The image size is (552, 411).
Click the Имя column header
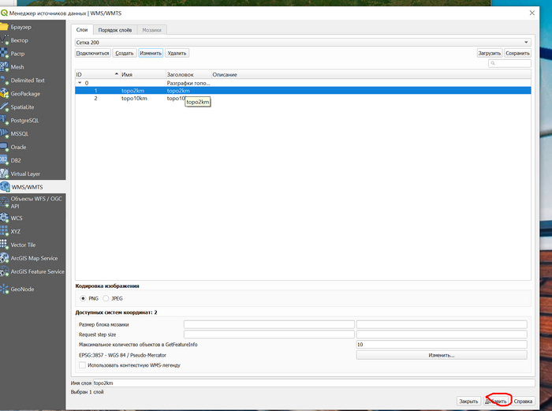tap(143, 75)
